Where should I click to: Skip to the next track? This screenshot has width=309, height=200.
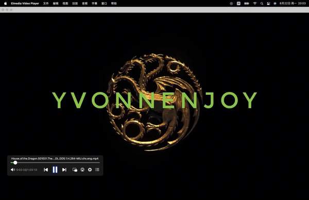pyautogui.click(x=64, y=170)
